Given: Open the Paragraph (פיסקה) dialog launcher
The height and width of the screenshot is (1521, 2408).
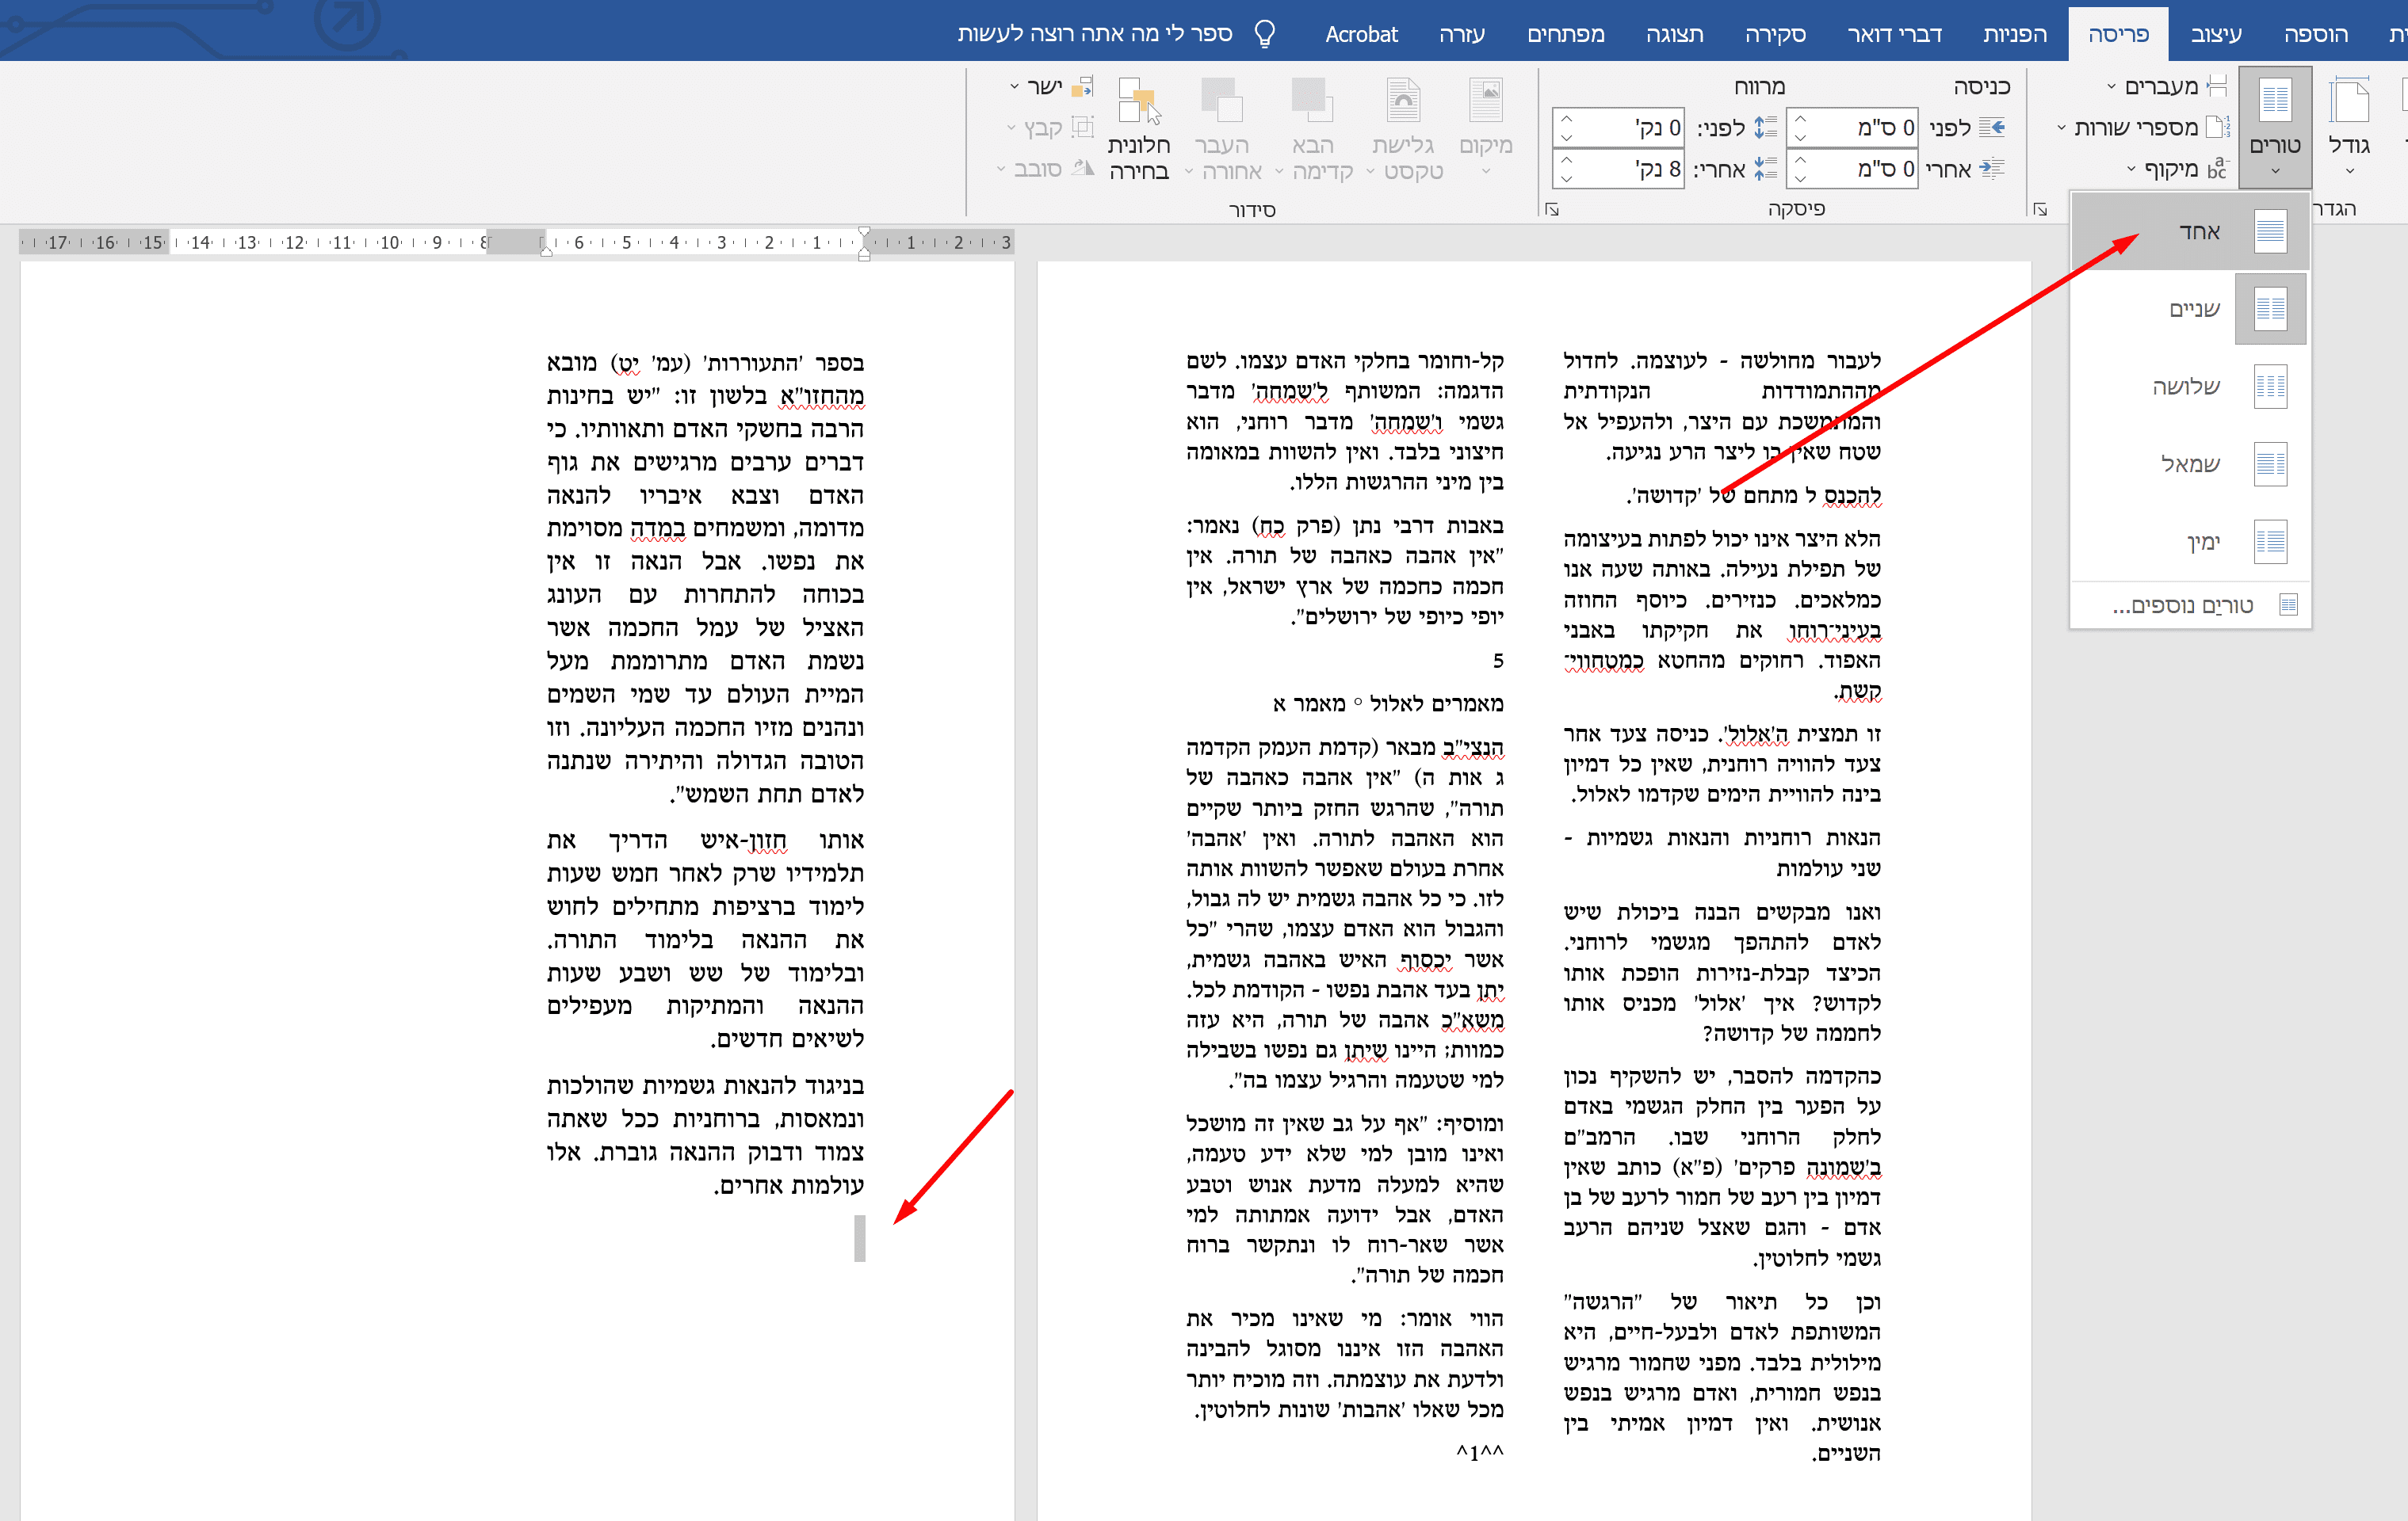Looking at the screenshot, I should [1552, 209].
